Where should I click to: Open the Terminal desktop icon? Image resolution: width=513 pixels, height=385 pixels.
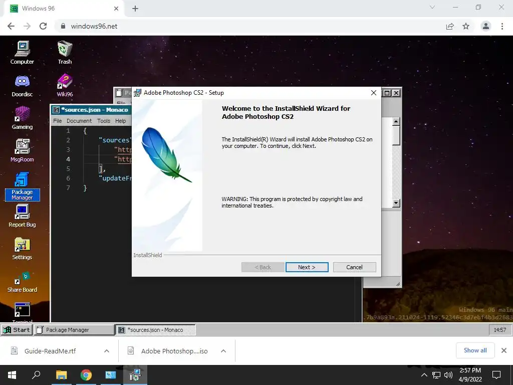click(x=22, y=311)
